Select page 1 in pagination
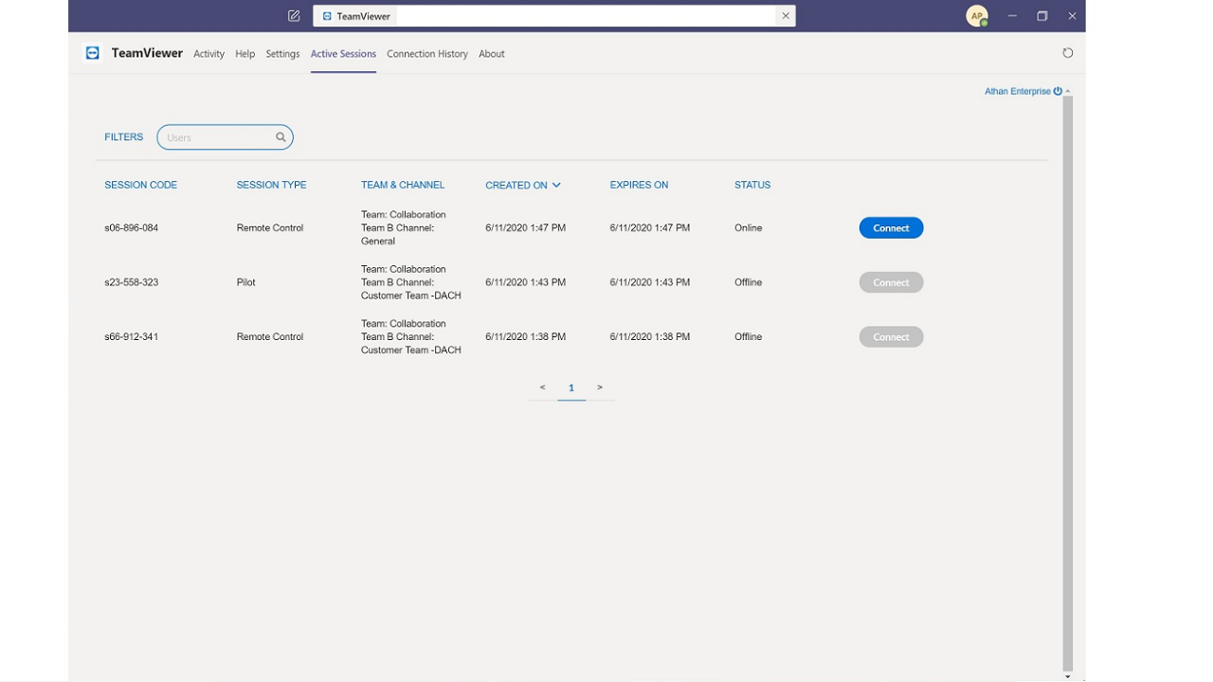 click(571, 388)
